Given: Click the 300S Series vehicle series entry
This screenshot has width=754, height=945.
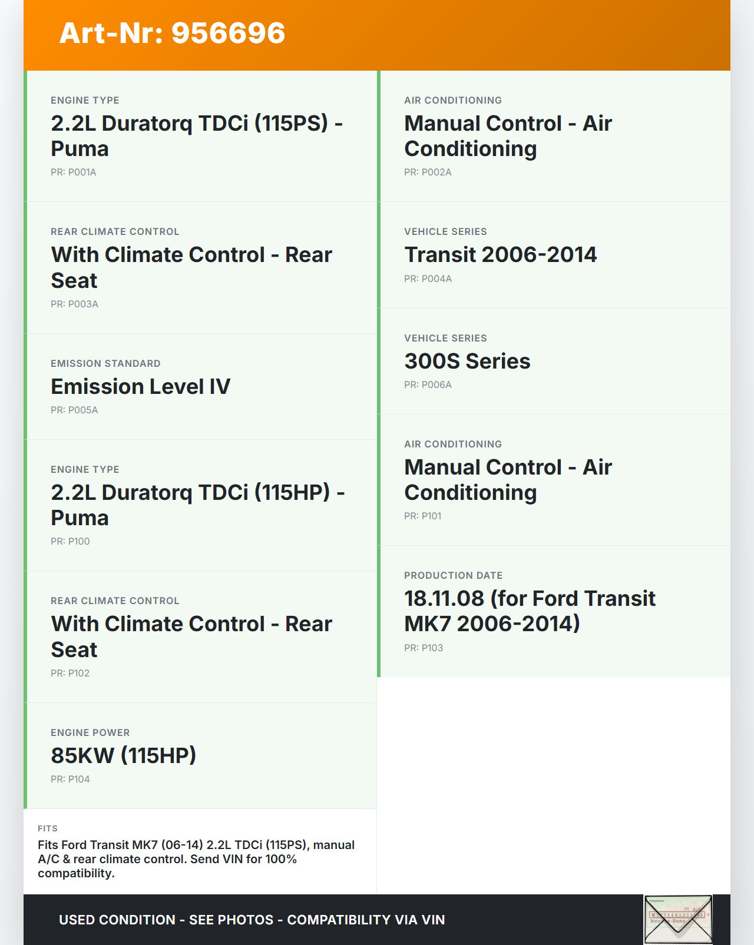Looking at the screenshot, I should tap(467, 361).
